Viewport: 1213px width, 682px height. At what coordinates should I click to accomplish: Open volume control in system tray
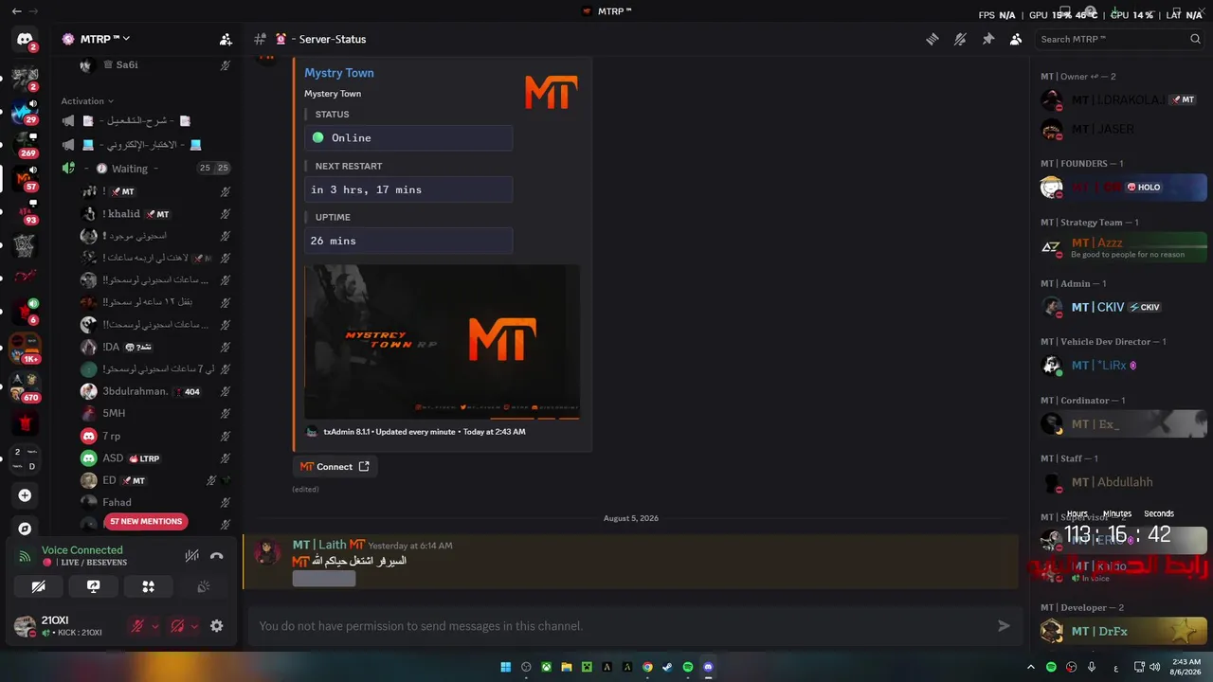click(x=1155, y=667)
